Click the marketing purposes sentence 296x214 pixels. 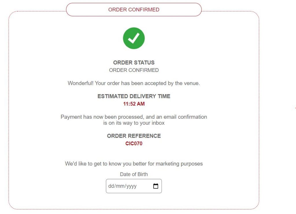[x=134, y=164]
